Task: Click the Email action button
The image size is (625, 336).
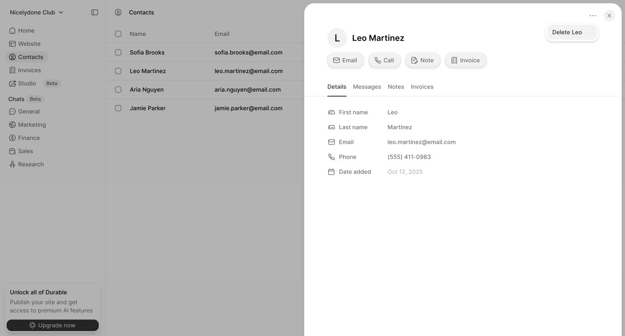Action: coord(346,60)
